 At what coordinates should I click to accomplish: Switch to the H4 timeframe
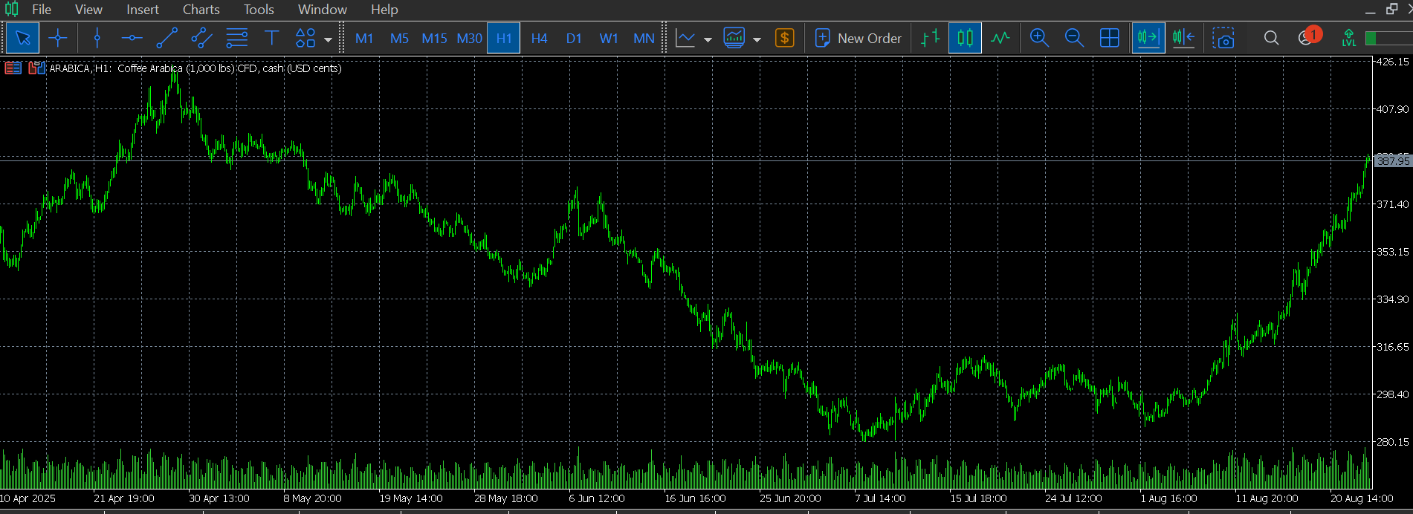coord(539,38)
